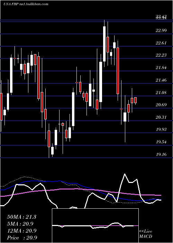Select the 21.08 price axis label

click(161, 93)
